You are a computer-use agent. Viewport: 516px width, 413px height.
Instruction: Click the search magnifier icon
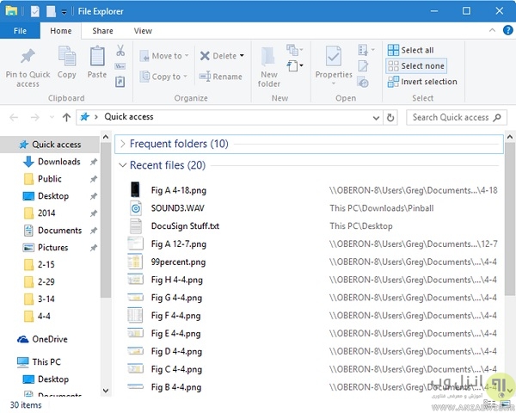(x=501, y=118)
